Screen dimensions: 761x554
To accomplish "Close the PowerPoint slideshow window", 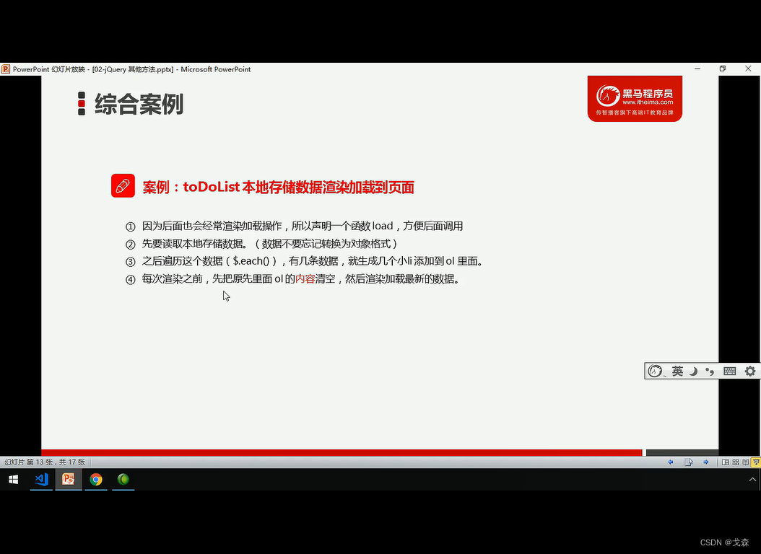I will 748,69.
